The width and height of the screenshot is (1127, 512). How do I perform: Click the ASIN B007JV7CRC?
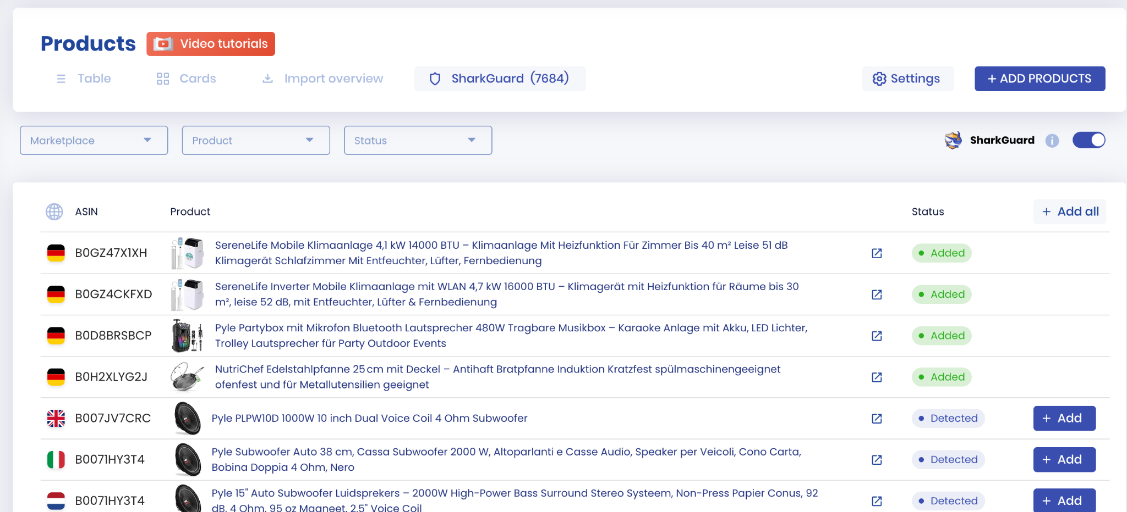113,419
